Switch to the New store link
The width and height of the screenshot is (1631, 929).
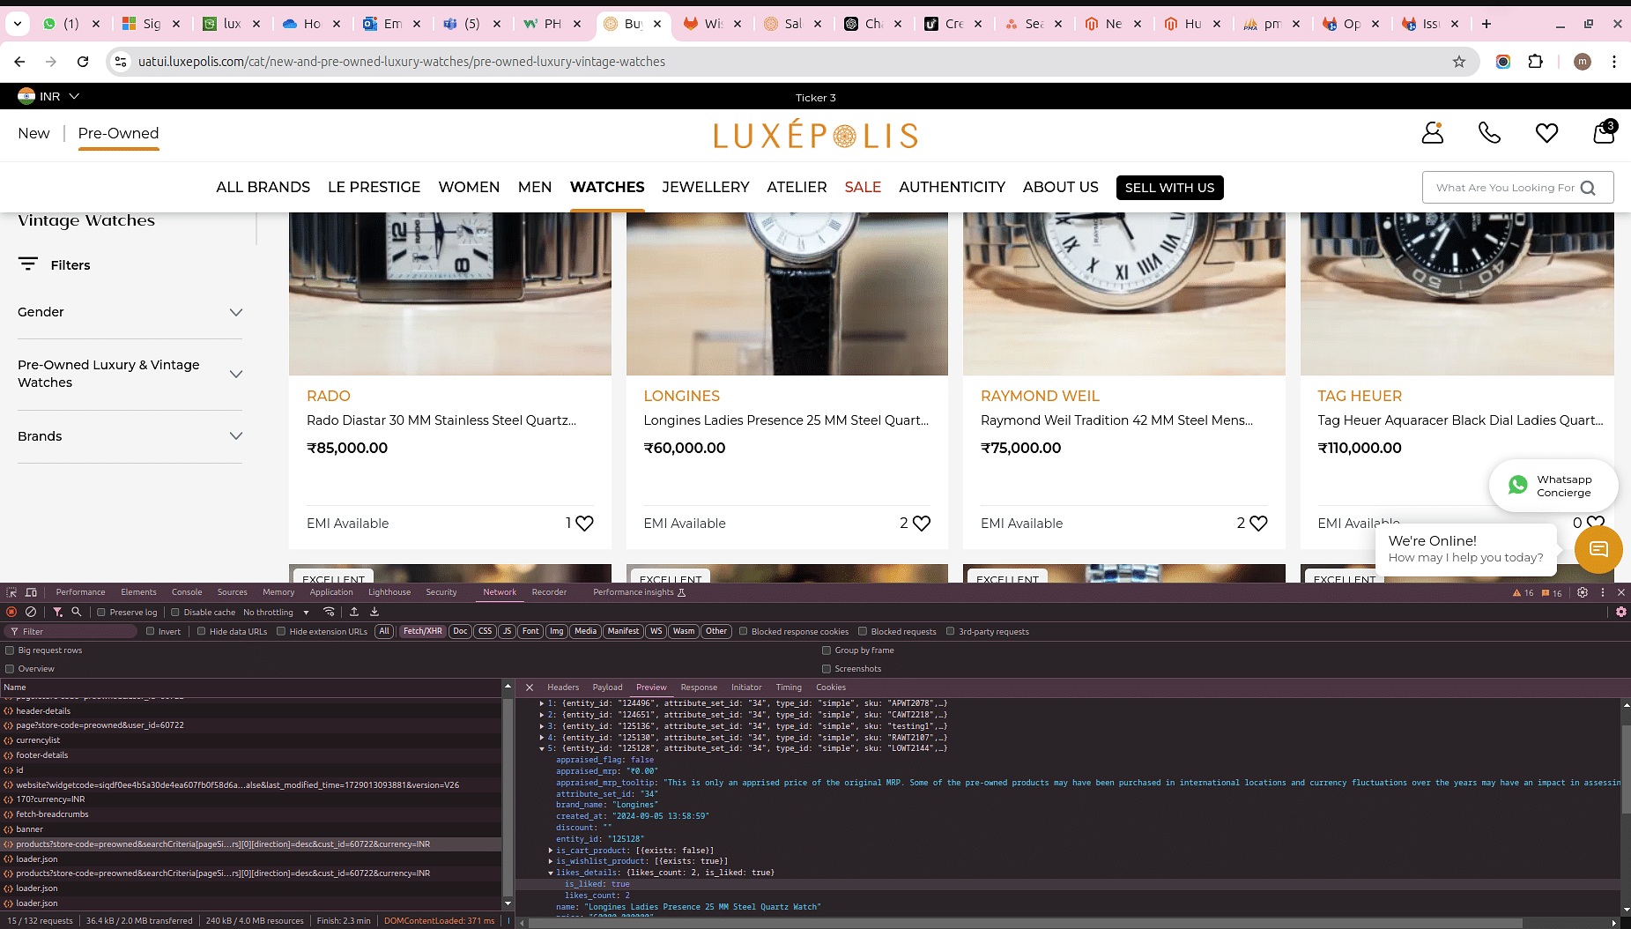click(33, 133)
